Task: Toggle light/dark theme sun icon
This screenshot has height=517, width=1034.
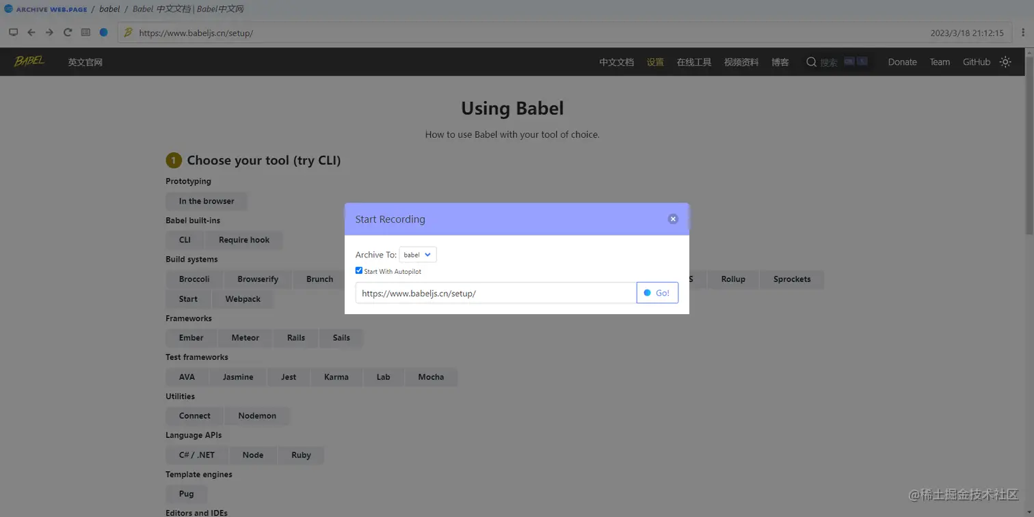Action: (1005, 61)
